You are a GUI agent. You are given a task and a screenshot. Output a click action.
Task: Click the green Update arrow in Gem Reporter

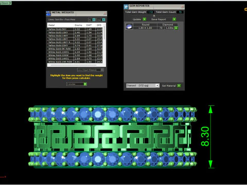click(x=145, y=19)
